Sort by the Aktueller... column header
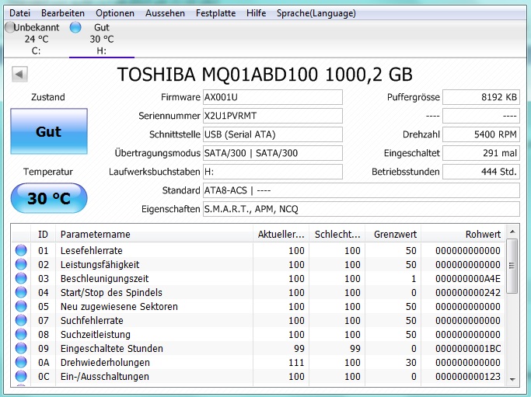Screen dimensions: 531x397 pos(281,234)
